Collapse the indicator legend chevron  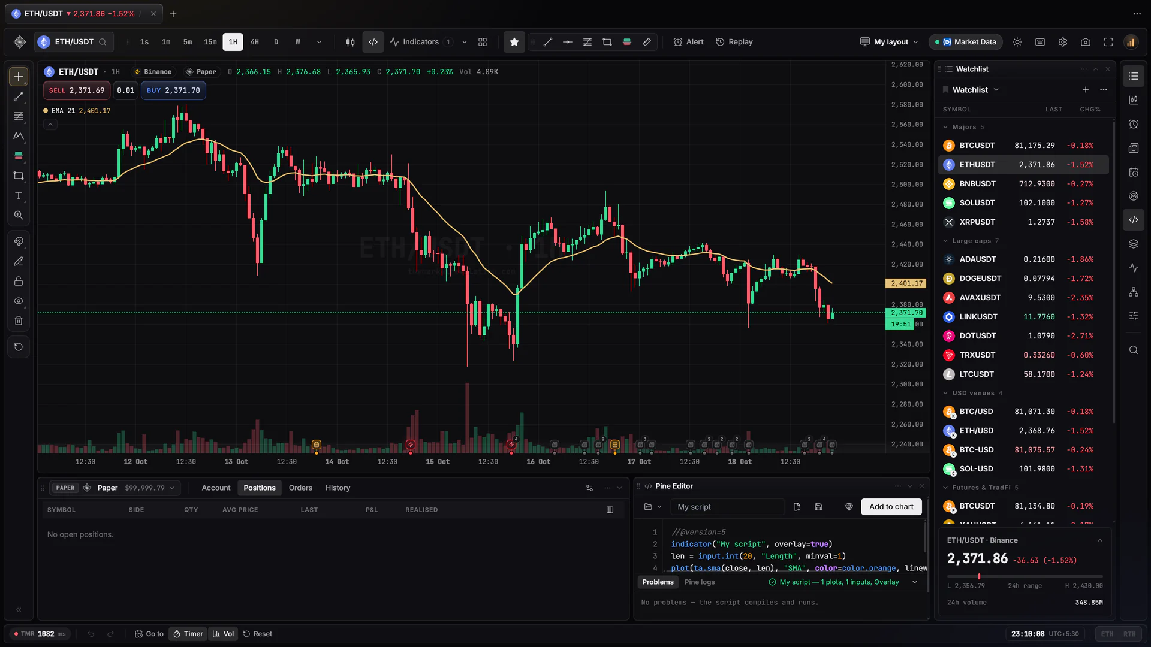coord(50,125)
